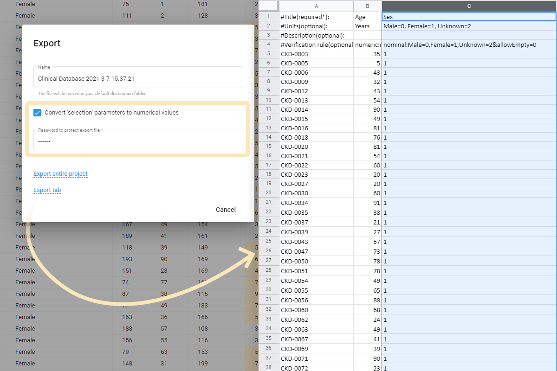
Task: Select cell CKD-0022
Action: coord(316,165)
